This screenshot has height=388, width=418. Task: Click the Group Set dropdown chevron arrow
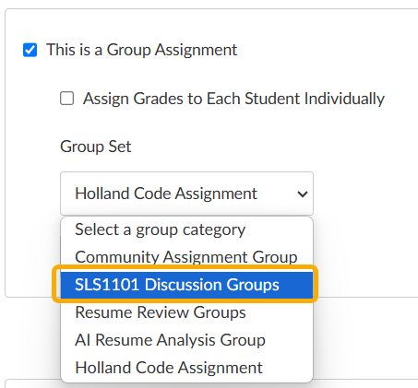pos(303,194)
